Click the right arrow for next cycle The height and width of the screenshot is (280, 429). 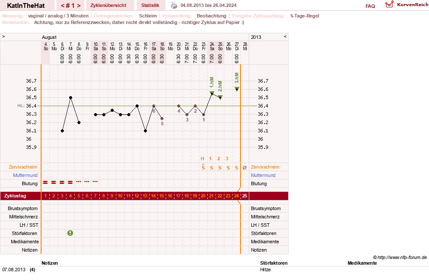pos(79,6)
